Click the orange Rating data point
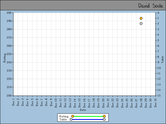This screenshot has width=166, height=124. click(141, 18)
